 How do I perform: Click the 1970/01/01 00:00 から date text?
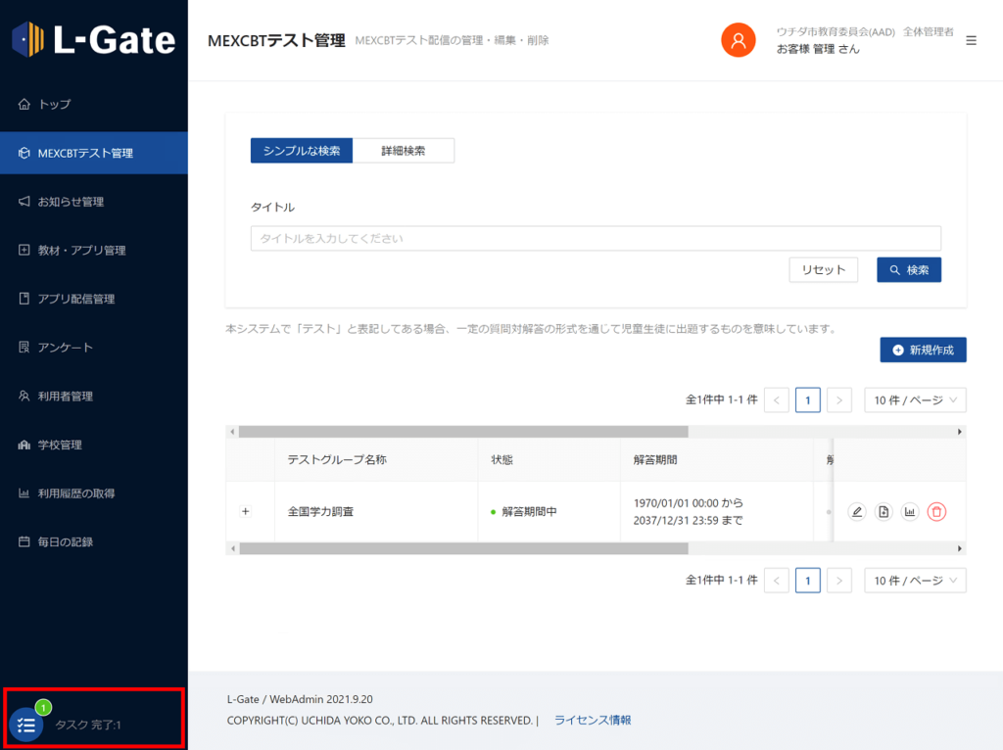click(x=689, y=503)
